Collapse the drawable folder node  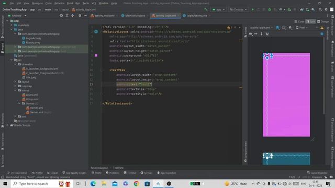tap(15, 64)
